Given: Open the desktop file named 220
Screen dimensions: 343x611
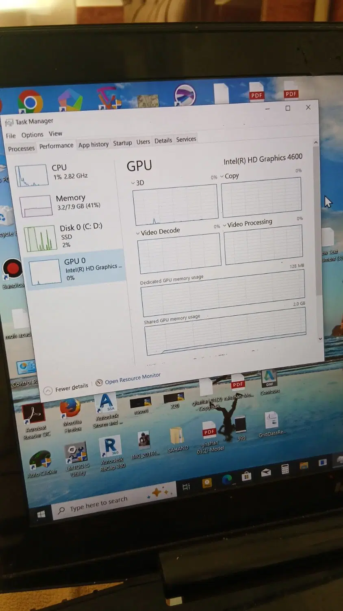Looking at the screenshot, I should point(174,400).
